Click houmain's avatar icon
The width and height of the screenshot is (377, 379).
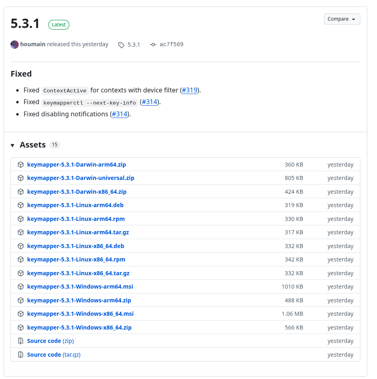click(x=15, y=45)
